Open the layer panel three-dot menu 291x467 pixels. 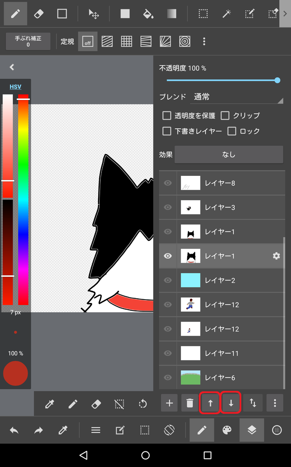click(275, 403)
